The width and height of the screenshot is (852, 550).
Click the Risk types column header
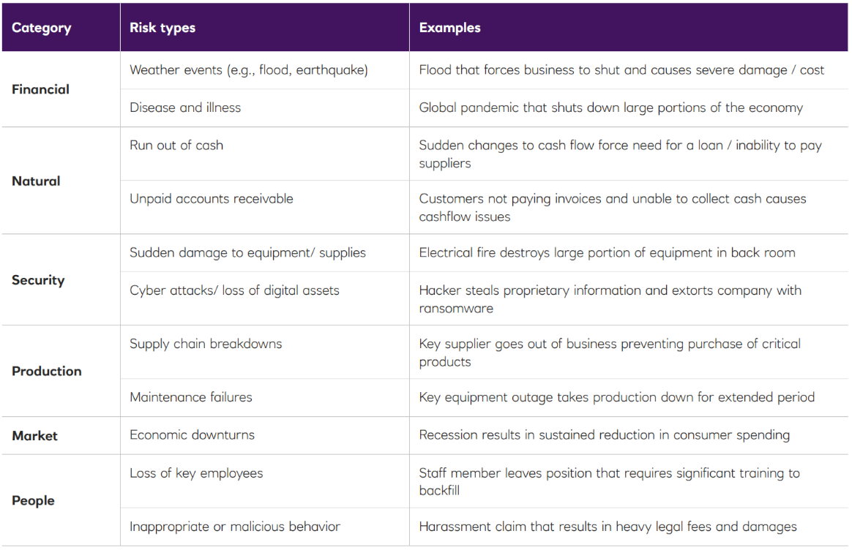(x=162, y=28)
